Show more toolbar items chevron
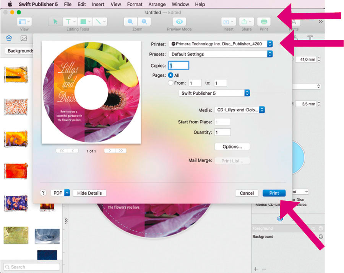This screenshot has height=273, width=344. pos(321,21)
